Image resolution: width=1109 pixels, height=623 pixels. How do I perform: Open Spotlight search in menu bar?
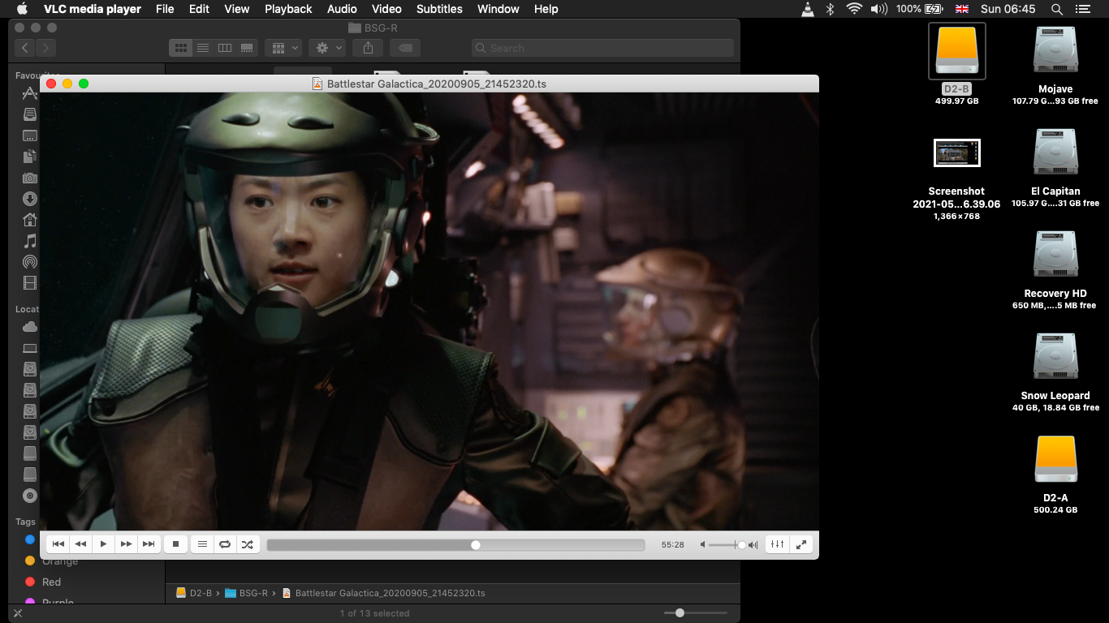pyautogui.click(x=1056, y=9)
